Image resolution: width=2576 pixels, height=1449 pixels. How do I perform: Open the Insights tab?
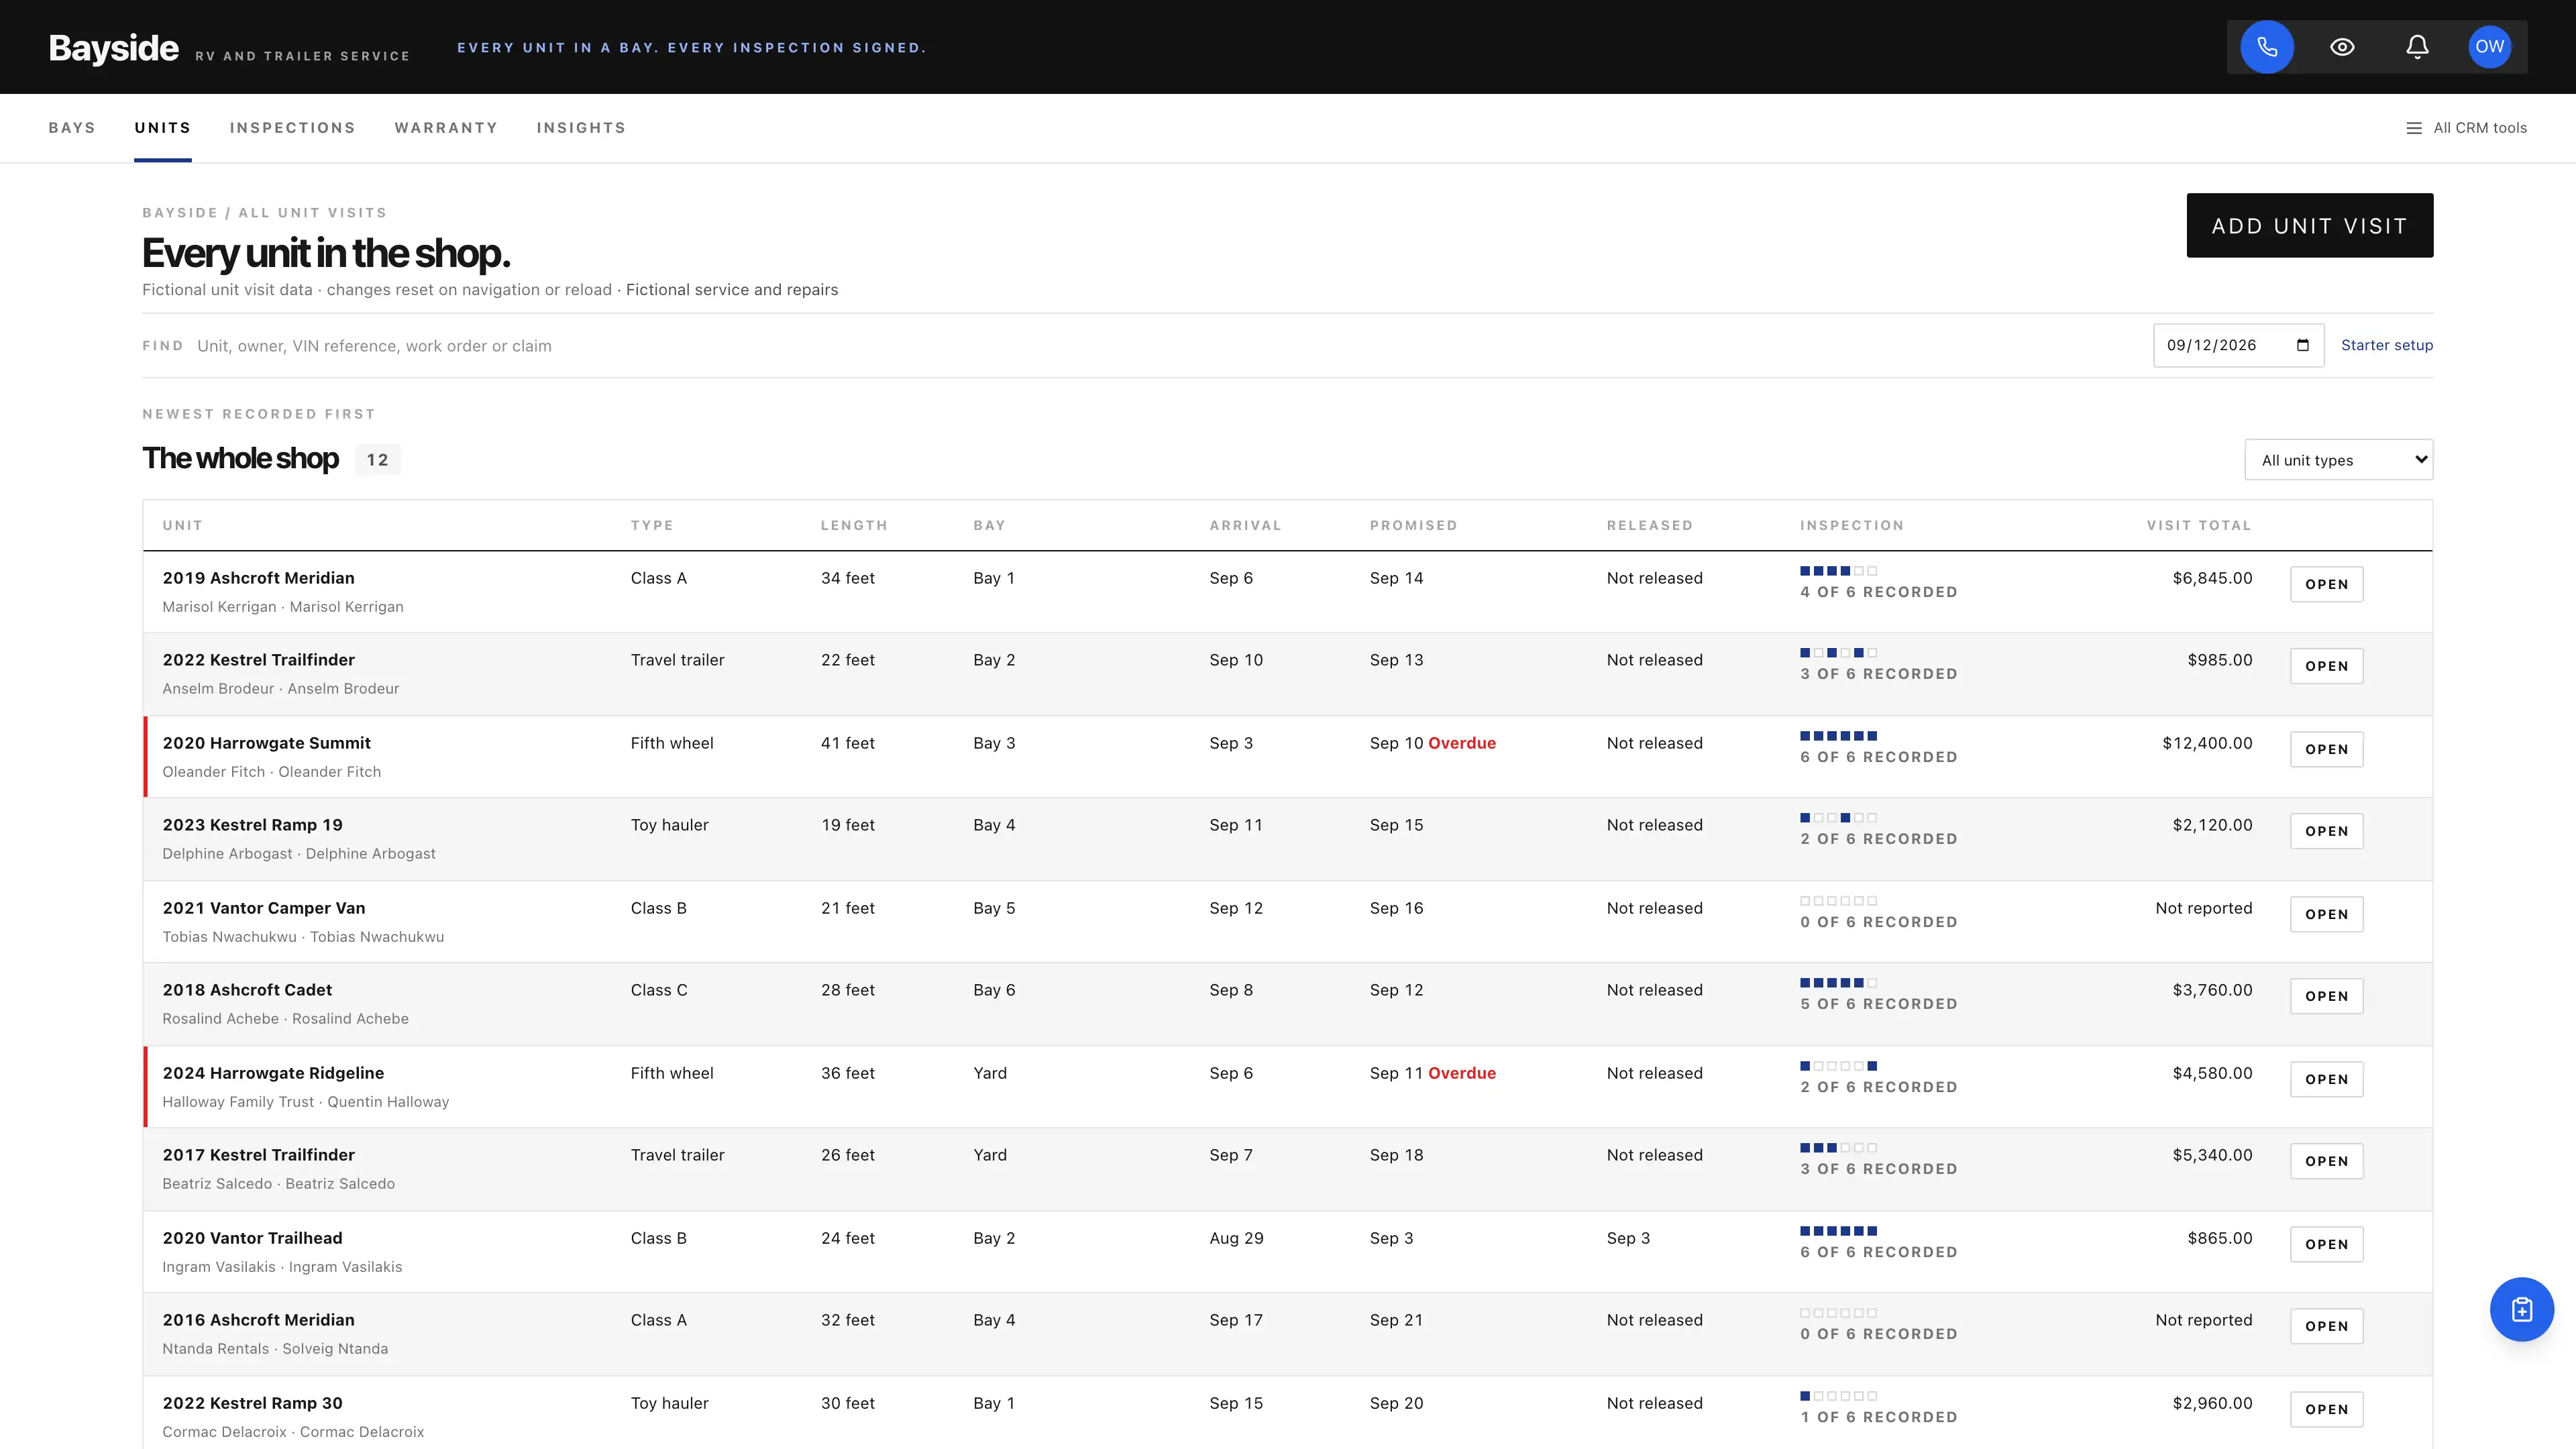click(581, 128)
